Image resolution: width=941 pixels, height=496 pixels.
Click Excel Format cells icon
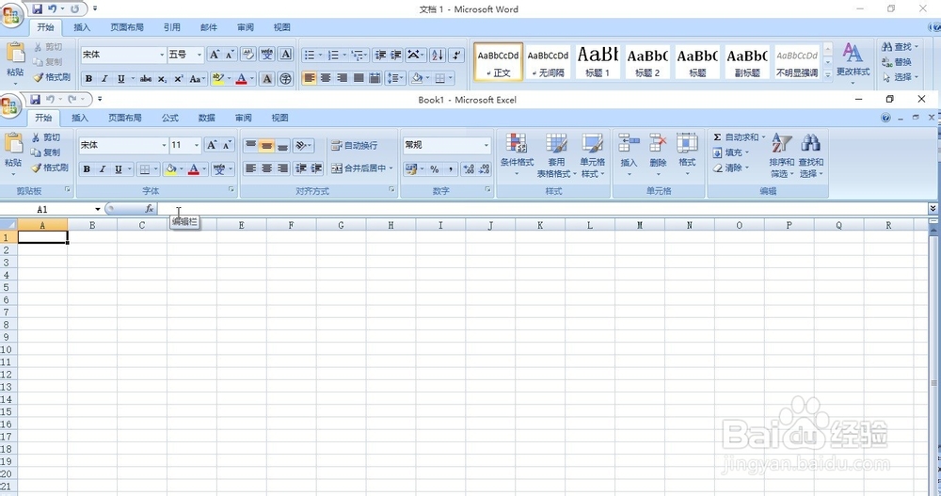(687, 143)
